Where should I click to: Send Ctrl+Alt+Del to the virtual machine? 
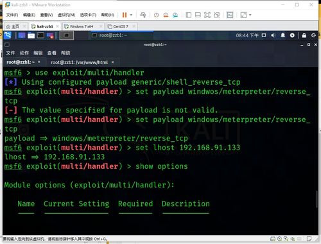click(x=143, y=15)
